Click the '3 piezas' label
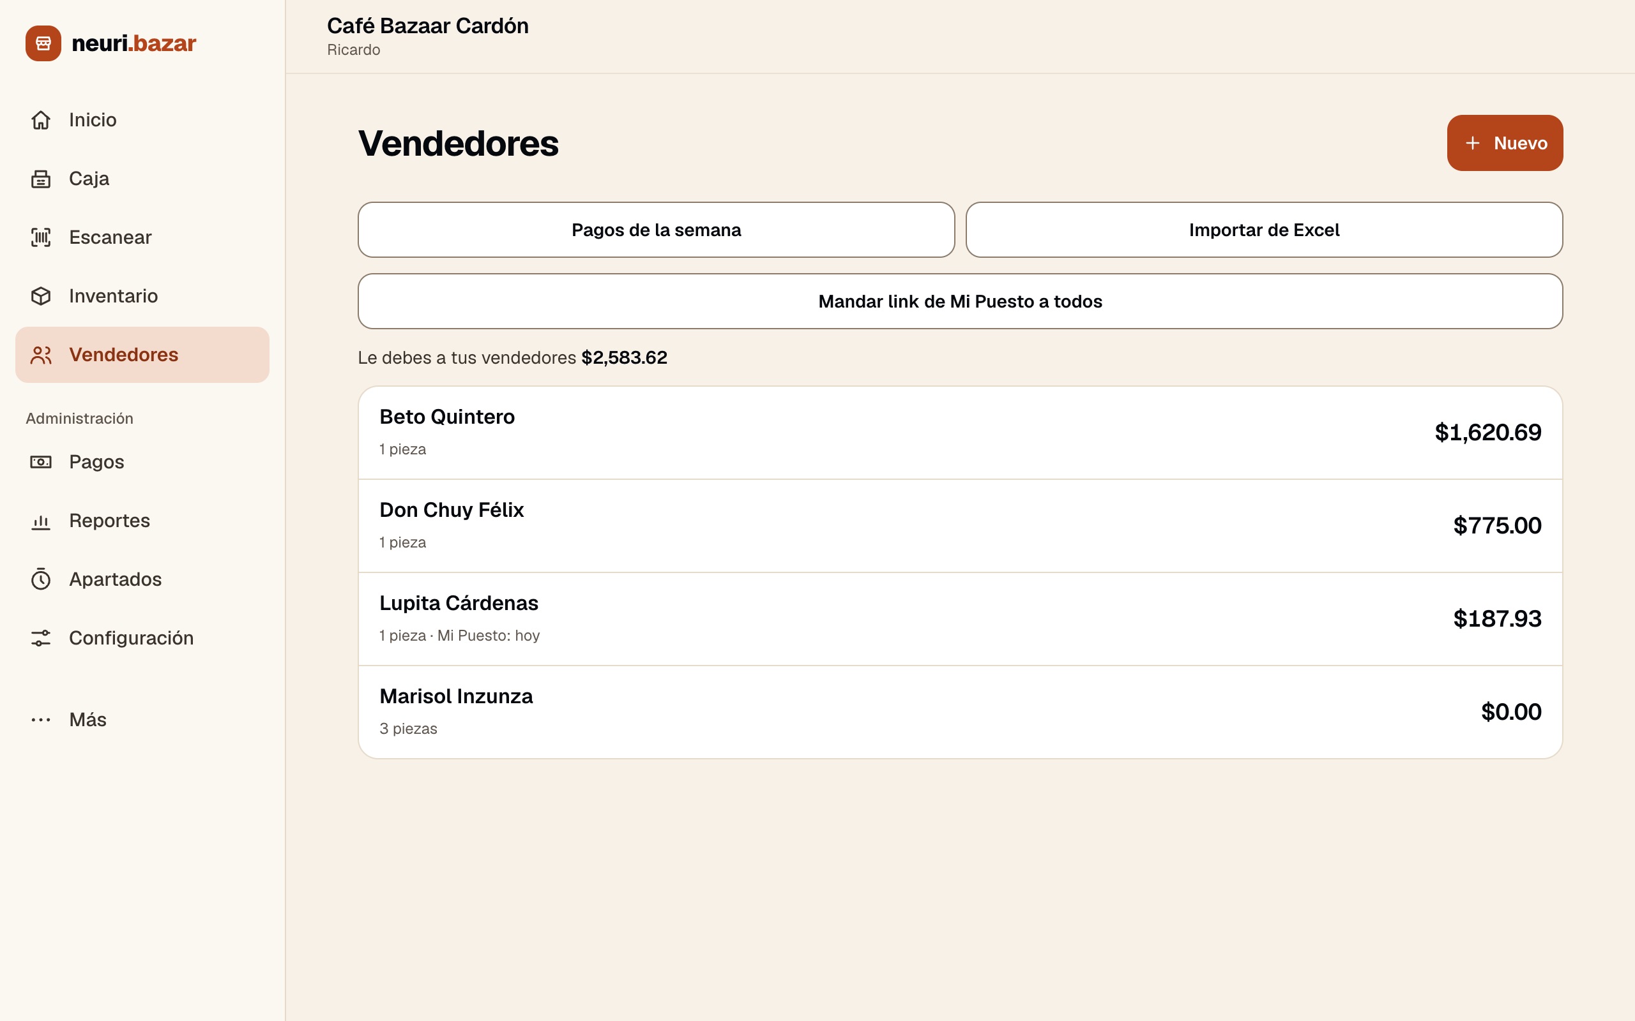 click(x=408, y=729)
